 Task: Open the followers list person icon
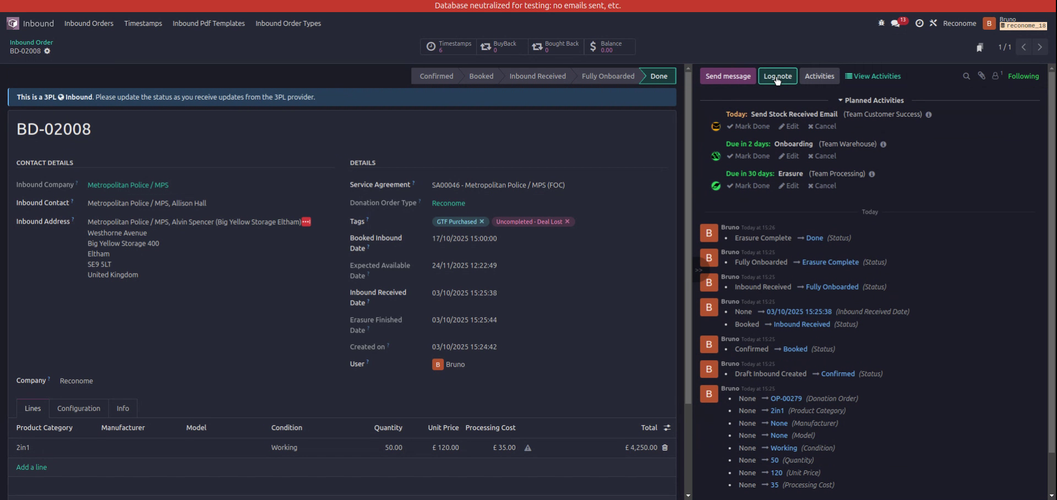click(996, 75)
